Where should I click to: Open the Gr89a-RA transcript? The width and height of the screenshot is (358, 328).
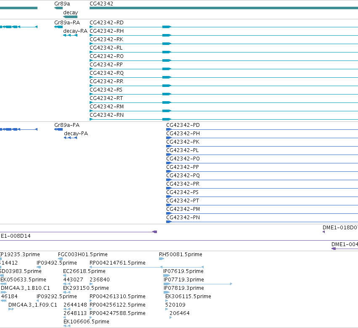click(x=67, y=23)
